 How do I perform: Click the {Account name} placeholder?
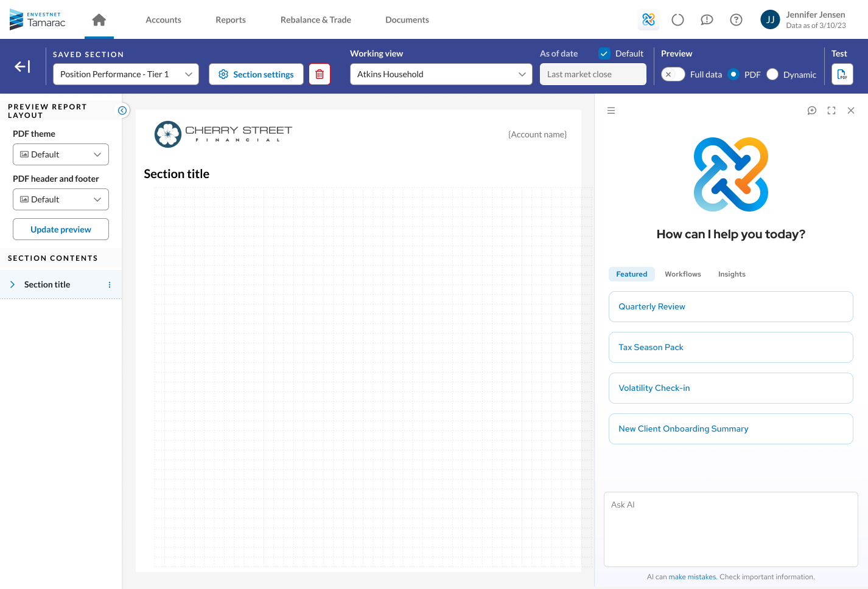(x=537, y=134)
